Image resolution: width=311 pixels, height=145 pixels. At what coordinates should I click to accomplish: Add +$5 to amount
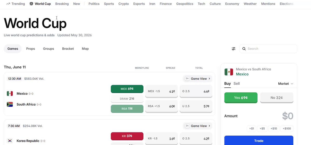[x=262, y=129]
